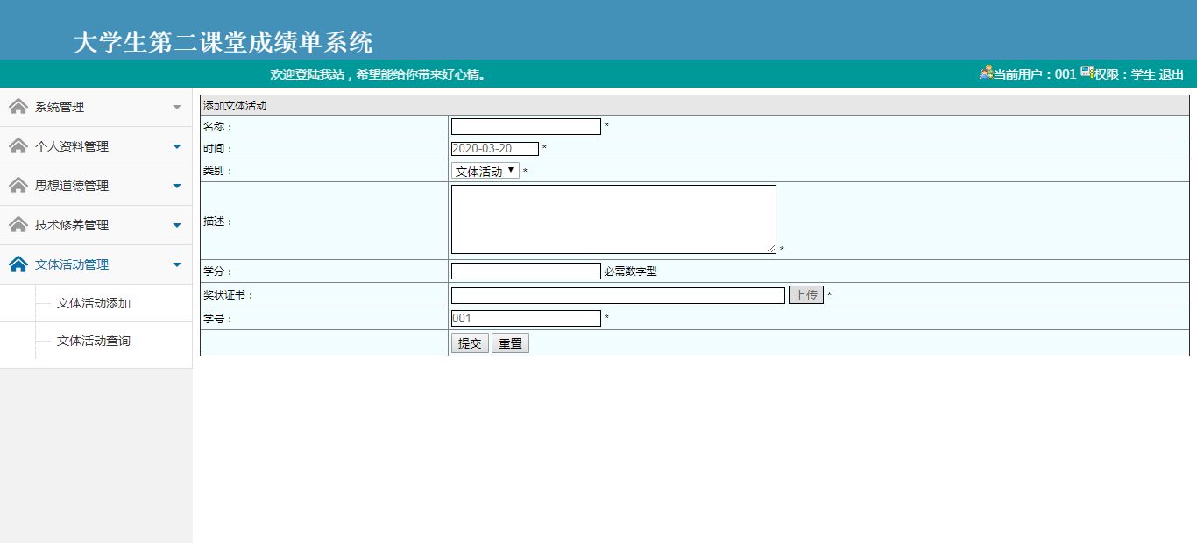Click the 重置 reset button
The image size is (1197, 543).
coord(510,343)
